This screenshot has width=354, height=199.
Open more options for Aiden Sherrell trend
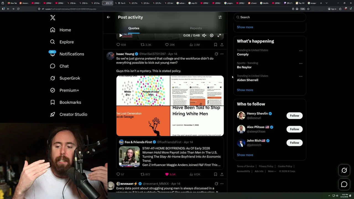301,76
